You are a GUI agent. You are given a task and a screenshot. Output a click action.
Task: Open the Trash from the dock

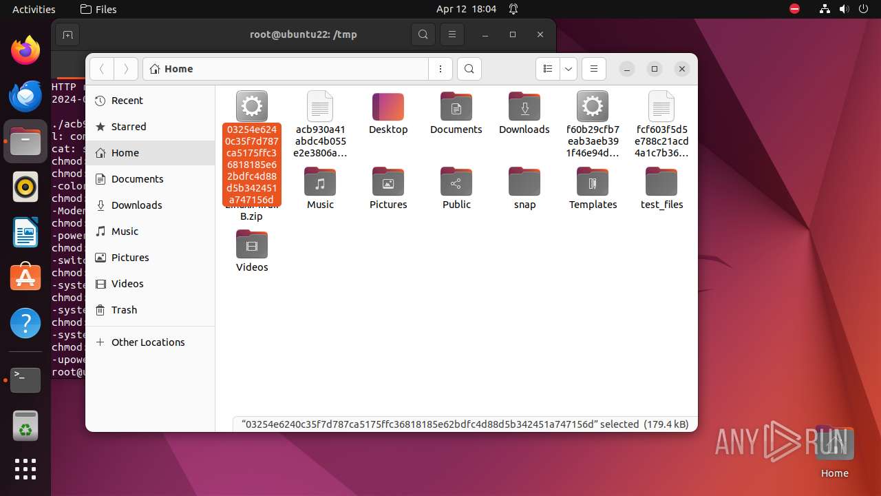point(25,426)
